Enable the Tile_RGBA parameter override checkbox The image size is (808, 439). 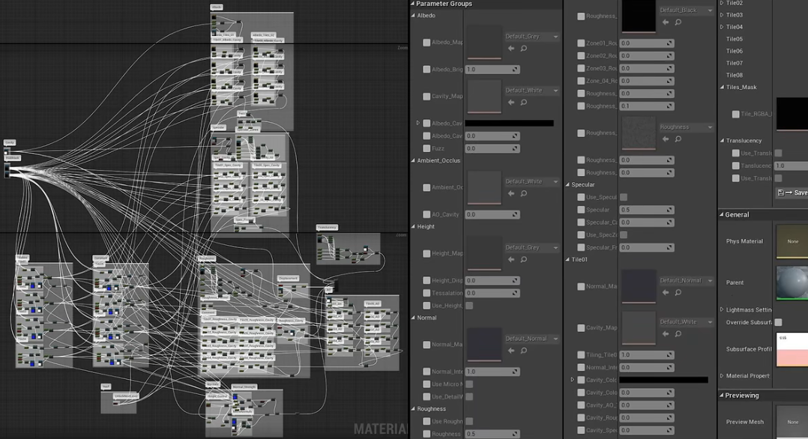[736, 115]
